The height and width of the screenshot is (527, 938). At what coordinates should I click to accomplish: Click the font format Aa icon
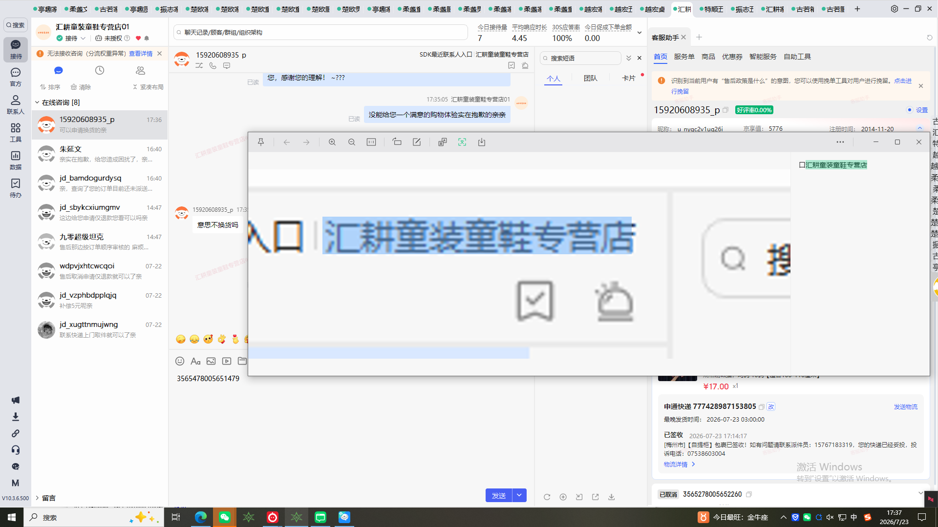pos(195,361)
